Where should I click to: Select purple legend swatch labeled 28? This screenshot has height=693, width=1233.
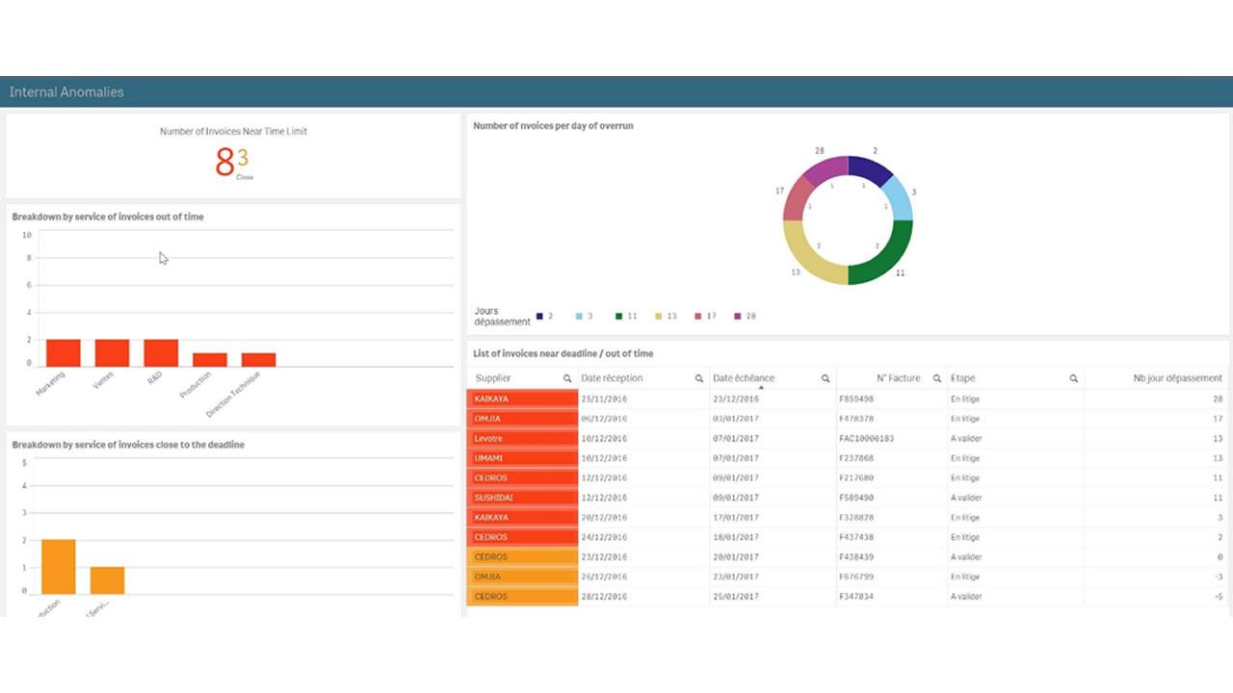coord(738,316)
